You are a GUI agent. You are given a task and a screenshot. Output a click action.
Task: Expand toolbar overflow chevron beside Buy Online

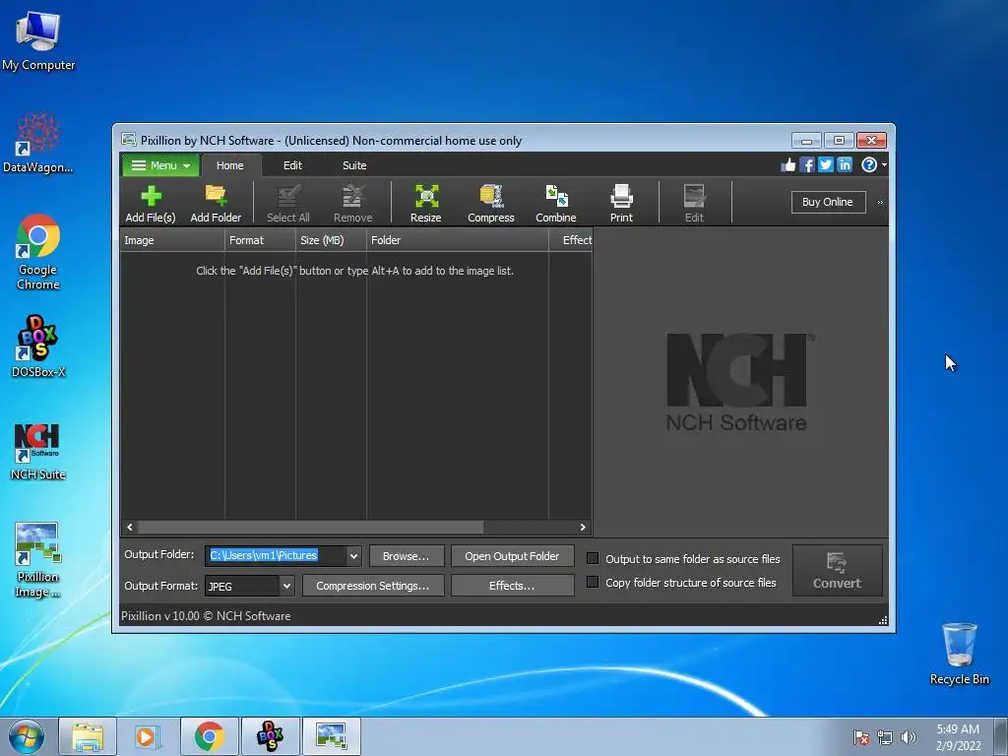880,203
